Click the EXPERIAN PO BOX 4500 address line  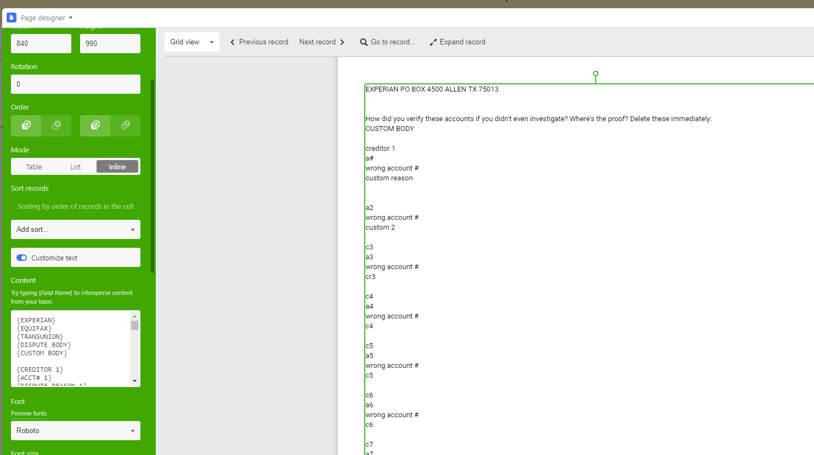432,89
